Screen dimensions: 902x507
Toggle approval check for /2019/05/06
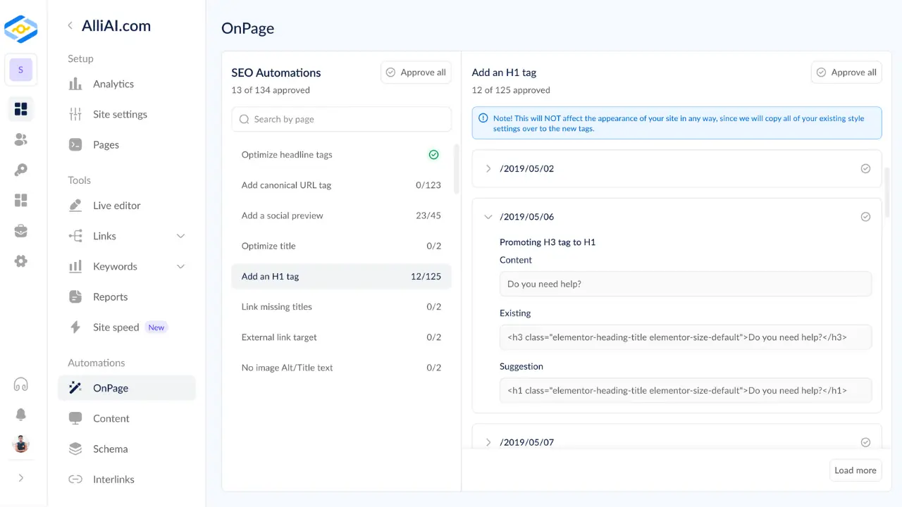[865, 217]
